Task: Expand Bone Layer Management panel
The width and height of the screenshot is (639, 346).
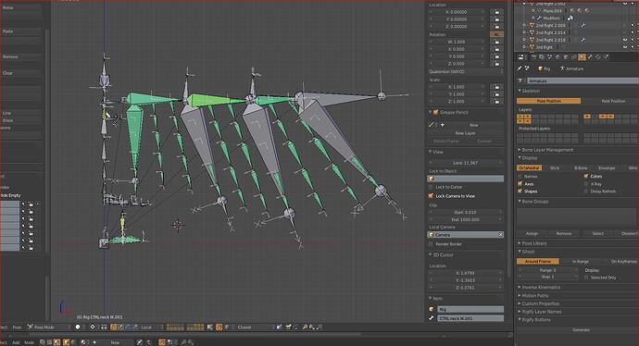Action: pos(546,150)
